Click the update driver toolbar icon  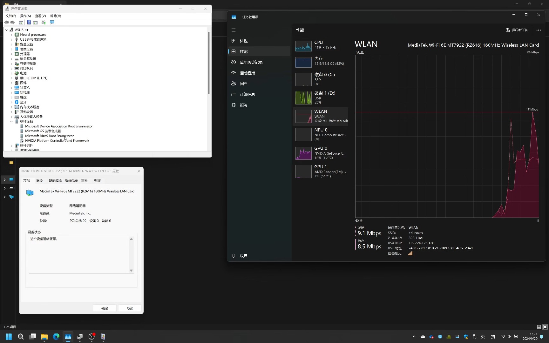pos(44,22)
